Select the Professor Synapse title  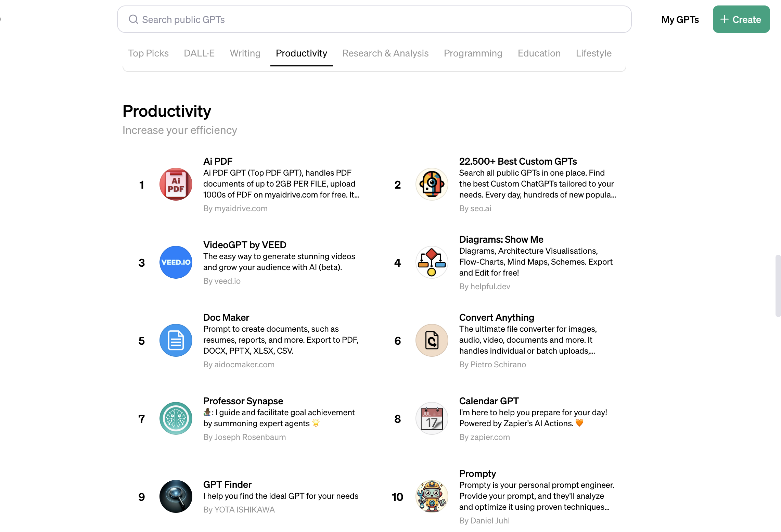pos(243,401)
